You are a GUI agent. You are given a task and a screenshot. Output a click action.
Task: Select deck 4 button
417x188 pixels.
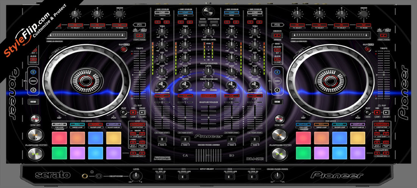(x=277, y=90)
